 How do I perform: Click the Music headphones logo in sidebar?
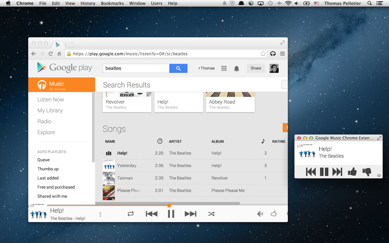[42, 85]
